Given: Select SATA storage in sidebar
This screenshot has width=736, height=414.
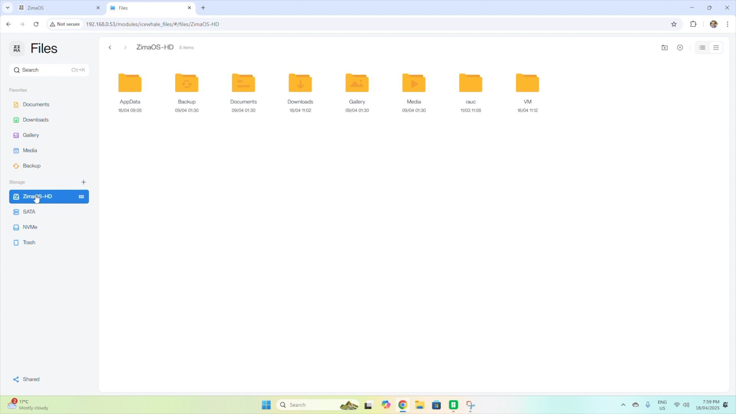Looking at the screenshot, I should (29, 212).
